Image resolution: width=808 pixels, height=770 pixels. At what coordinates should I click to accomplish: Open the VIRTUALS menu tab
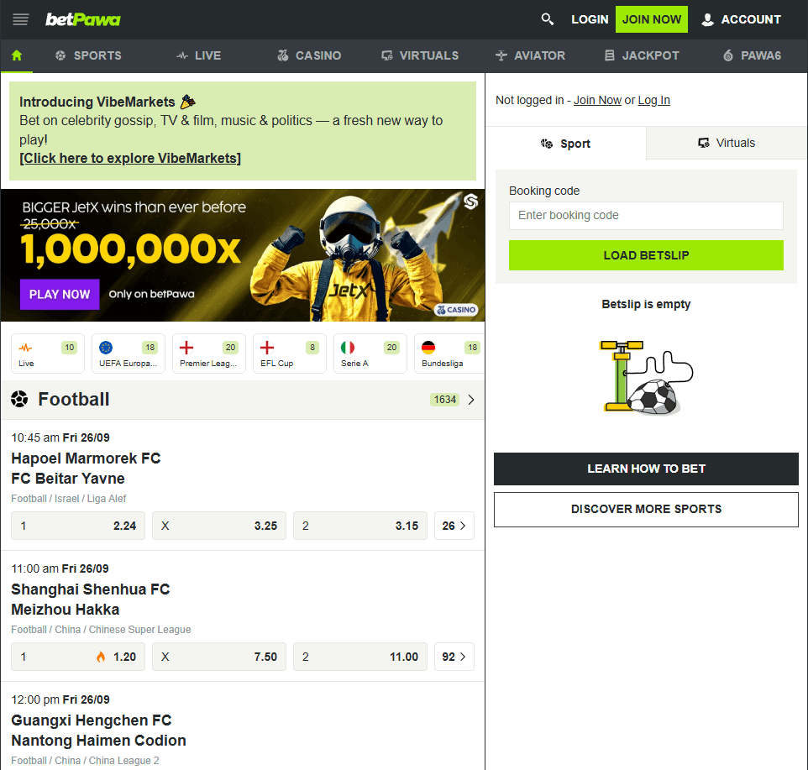pos(420,55)
